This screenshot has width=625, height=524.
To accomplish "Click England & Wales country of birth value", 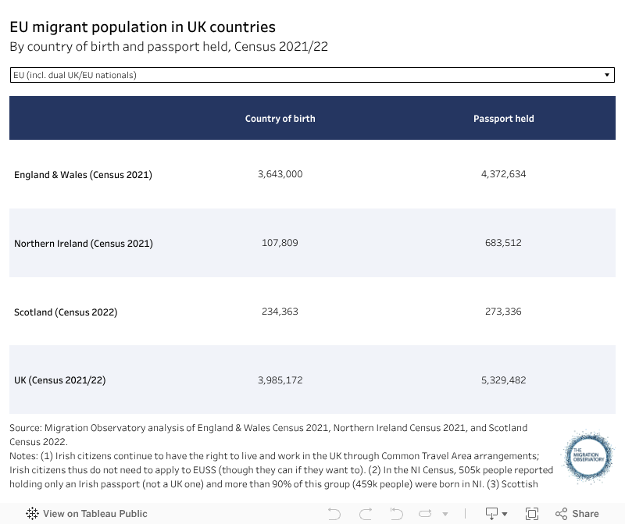I will pyautogui.click(x=280, y=174).
